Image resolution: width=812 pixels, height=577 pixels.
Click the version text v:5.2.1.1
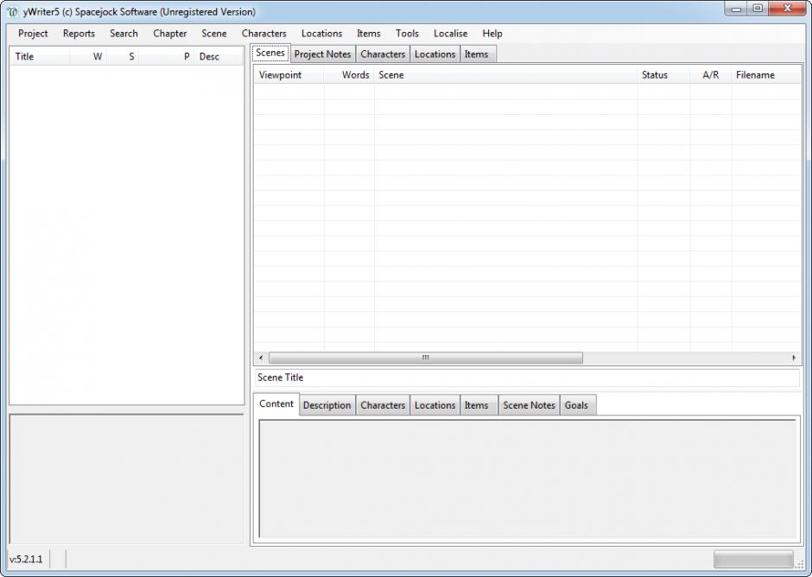click(x=26, y=560)
